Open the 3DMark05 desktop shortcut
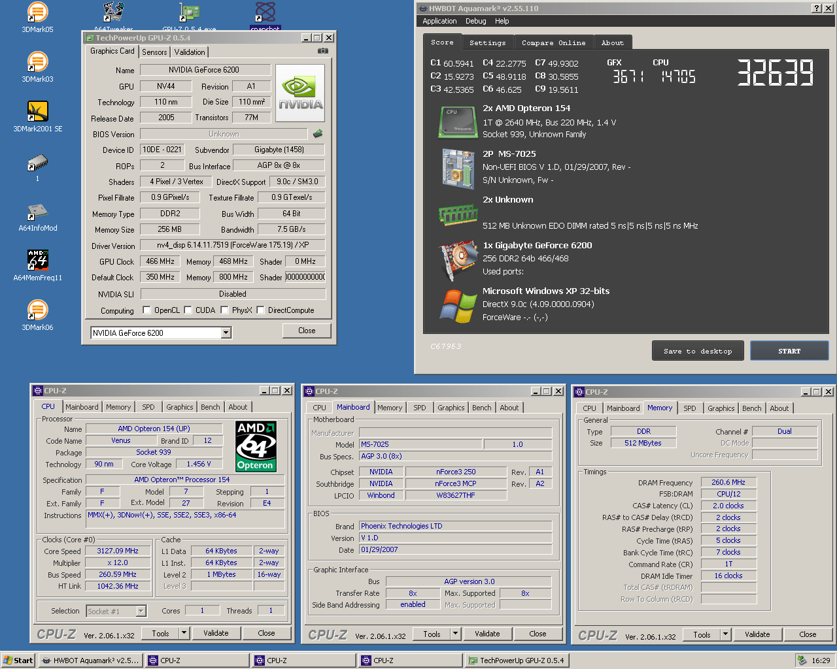The height and width of the screenshot is (669, 837). click(37, 17)
